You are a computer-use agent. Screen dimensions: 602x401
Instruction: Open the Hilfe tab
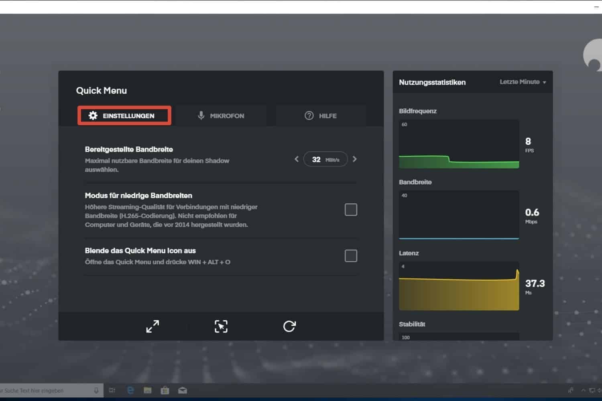pos(321,115)
